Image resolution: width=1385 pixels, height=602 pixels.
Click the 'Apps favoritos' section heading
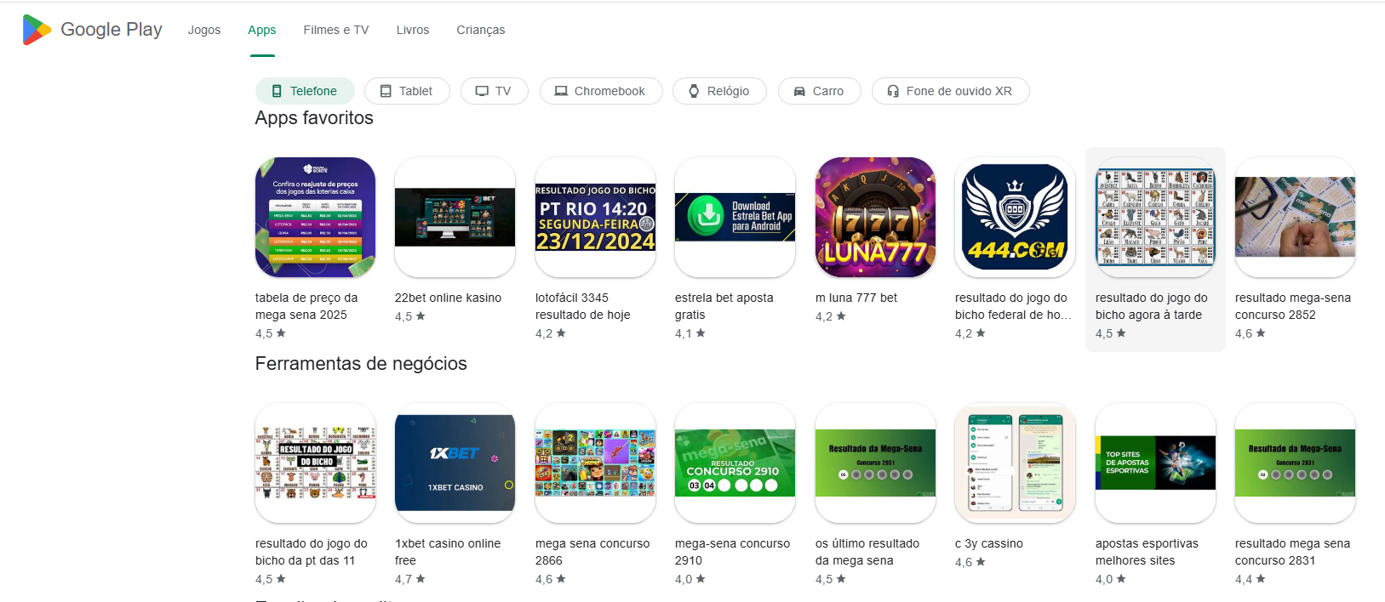pos(314,118)
